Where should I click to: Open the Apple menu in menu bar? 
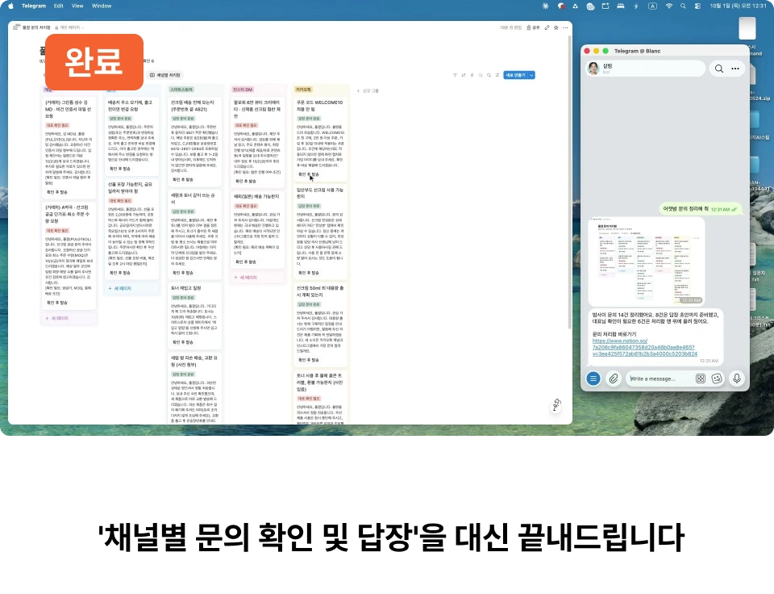point(10,6)
